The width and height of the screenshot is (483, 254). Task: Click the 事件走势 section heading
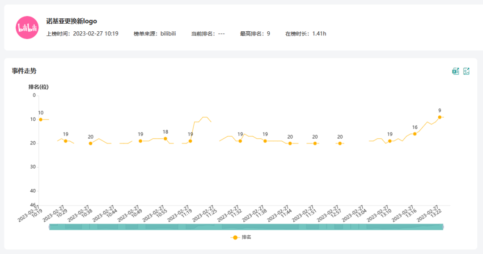tap(24, 71)
